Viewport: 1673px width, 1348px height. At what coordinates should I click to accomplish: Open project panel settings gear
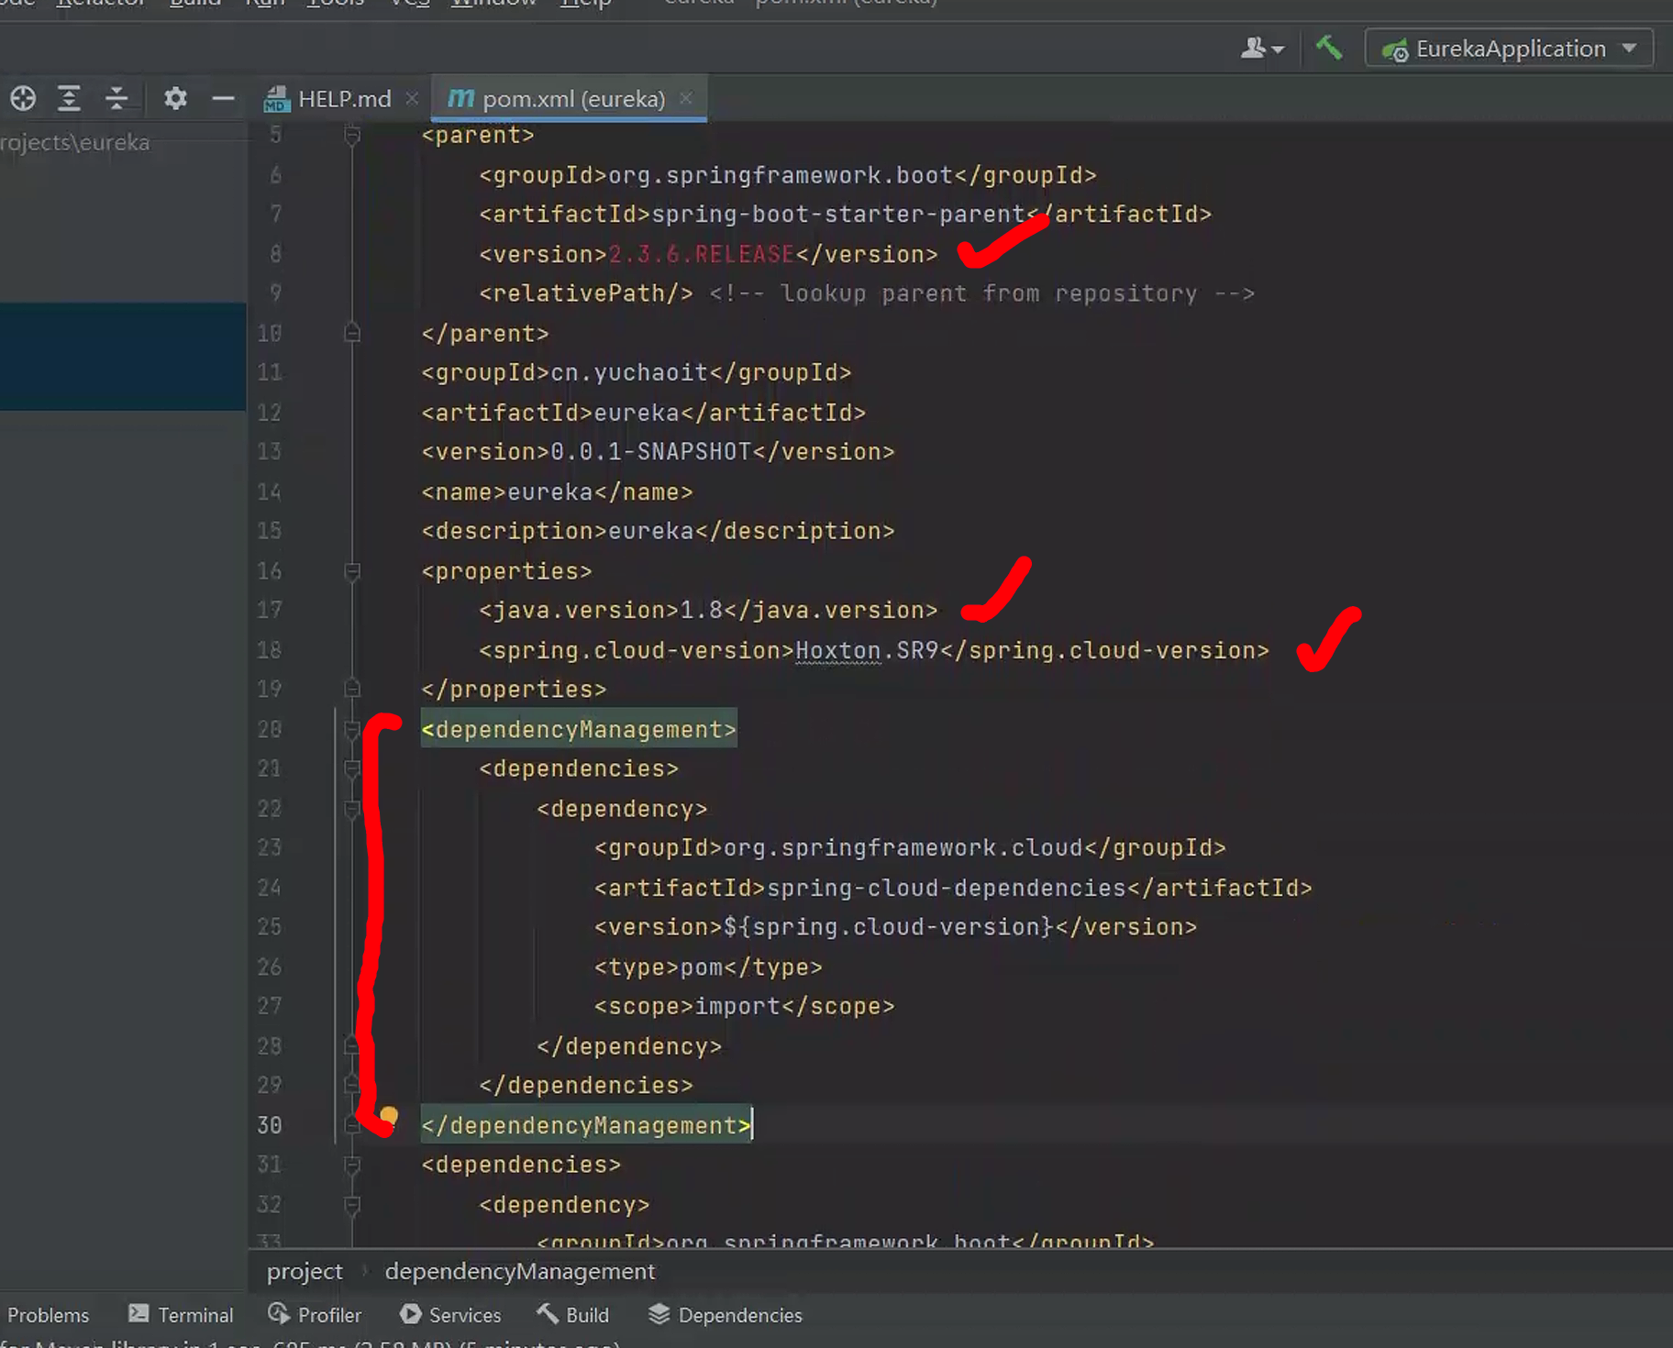coord(175,98)
